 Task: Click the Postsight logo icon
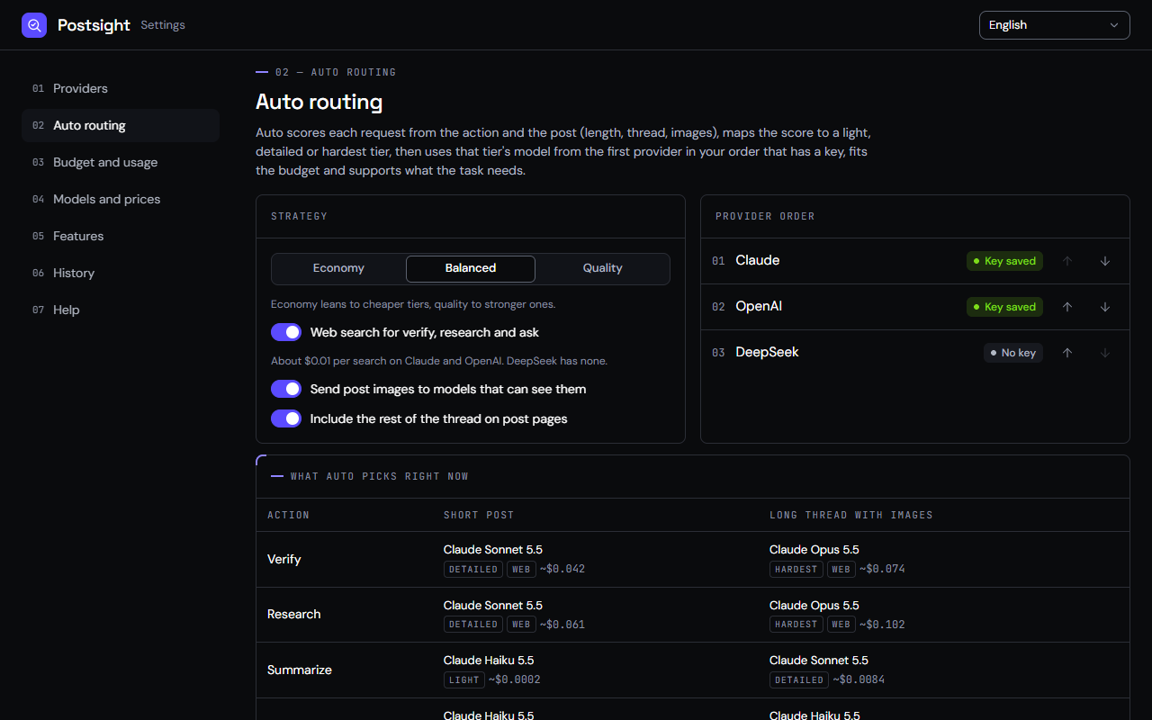pos(34,25)
